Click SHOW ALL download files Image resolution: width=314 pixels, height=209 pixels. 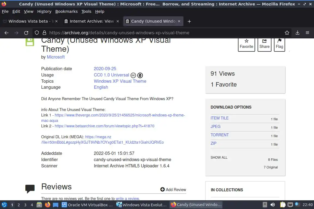click(219, 158)
